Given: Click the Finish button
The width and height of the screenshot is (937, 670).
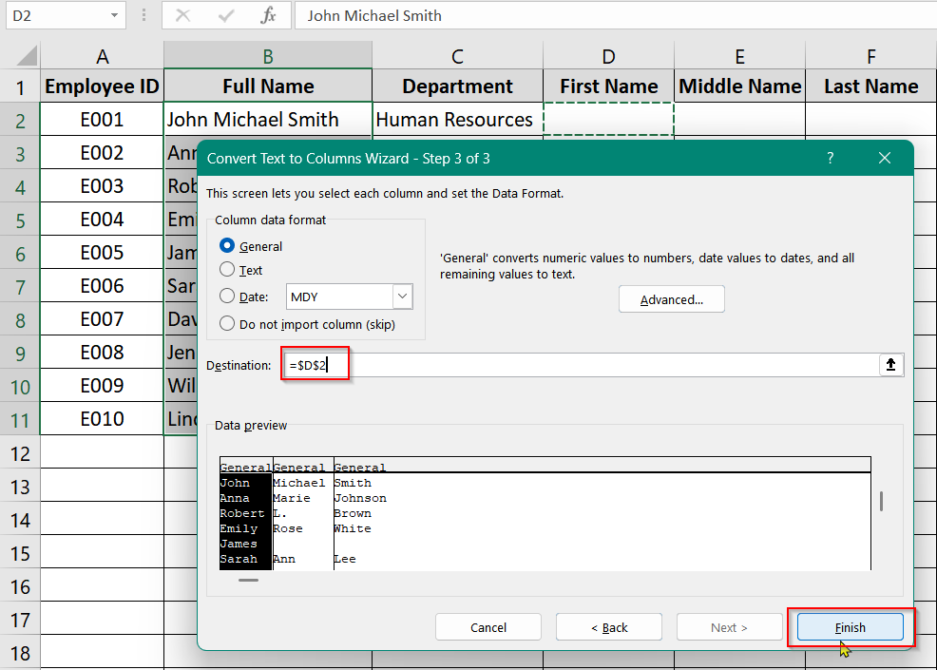Looking at the screenshot, I should tap(850, 627).
